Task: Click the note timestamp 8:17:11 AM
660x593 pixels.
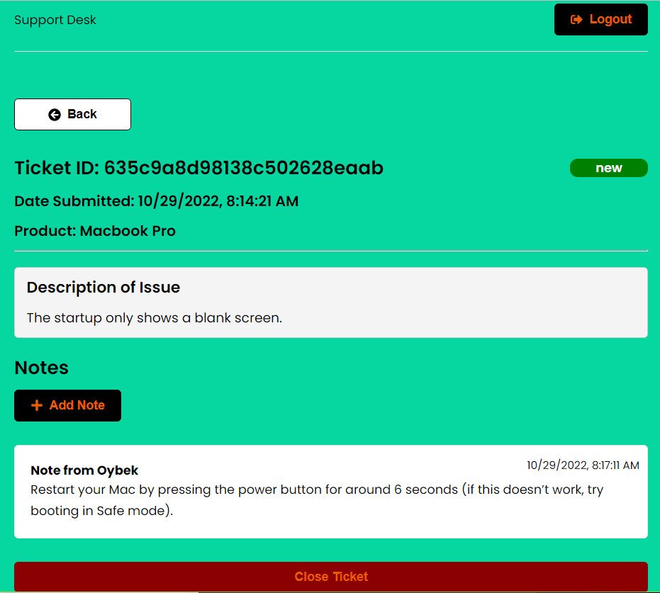Action: [x=583, y=465]
